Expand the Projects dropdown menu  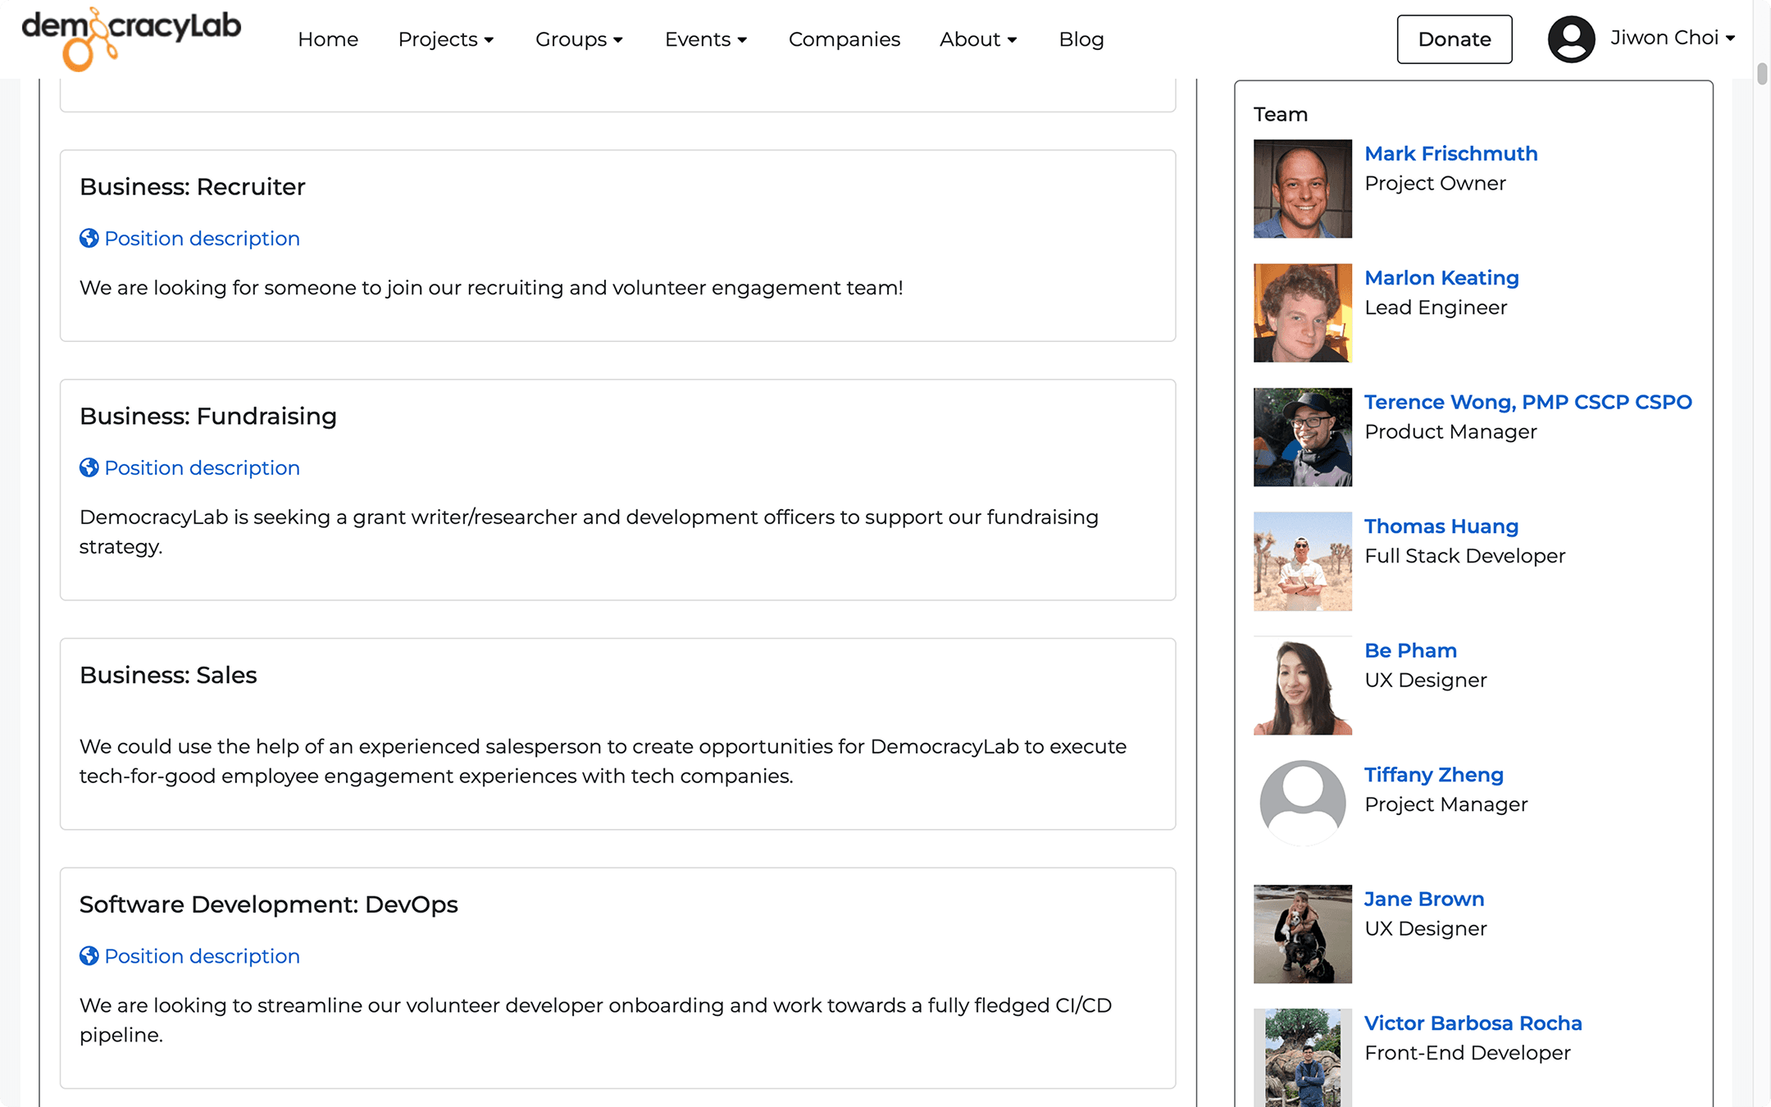(x=445, y=39)
